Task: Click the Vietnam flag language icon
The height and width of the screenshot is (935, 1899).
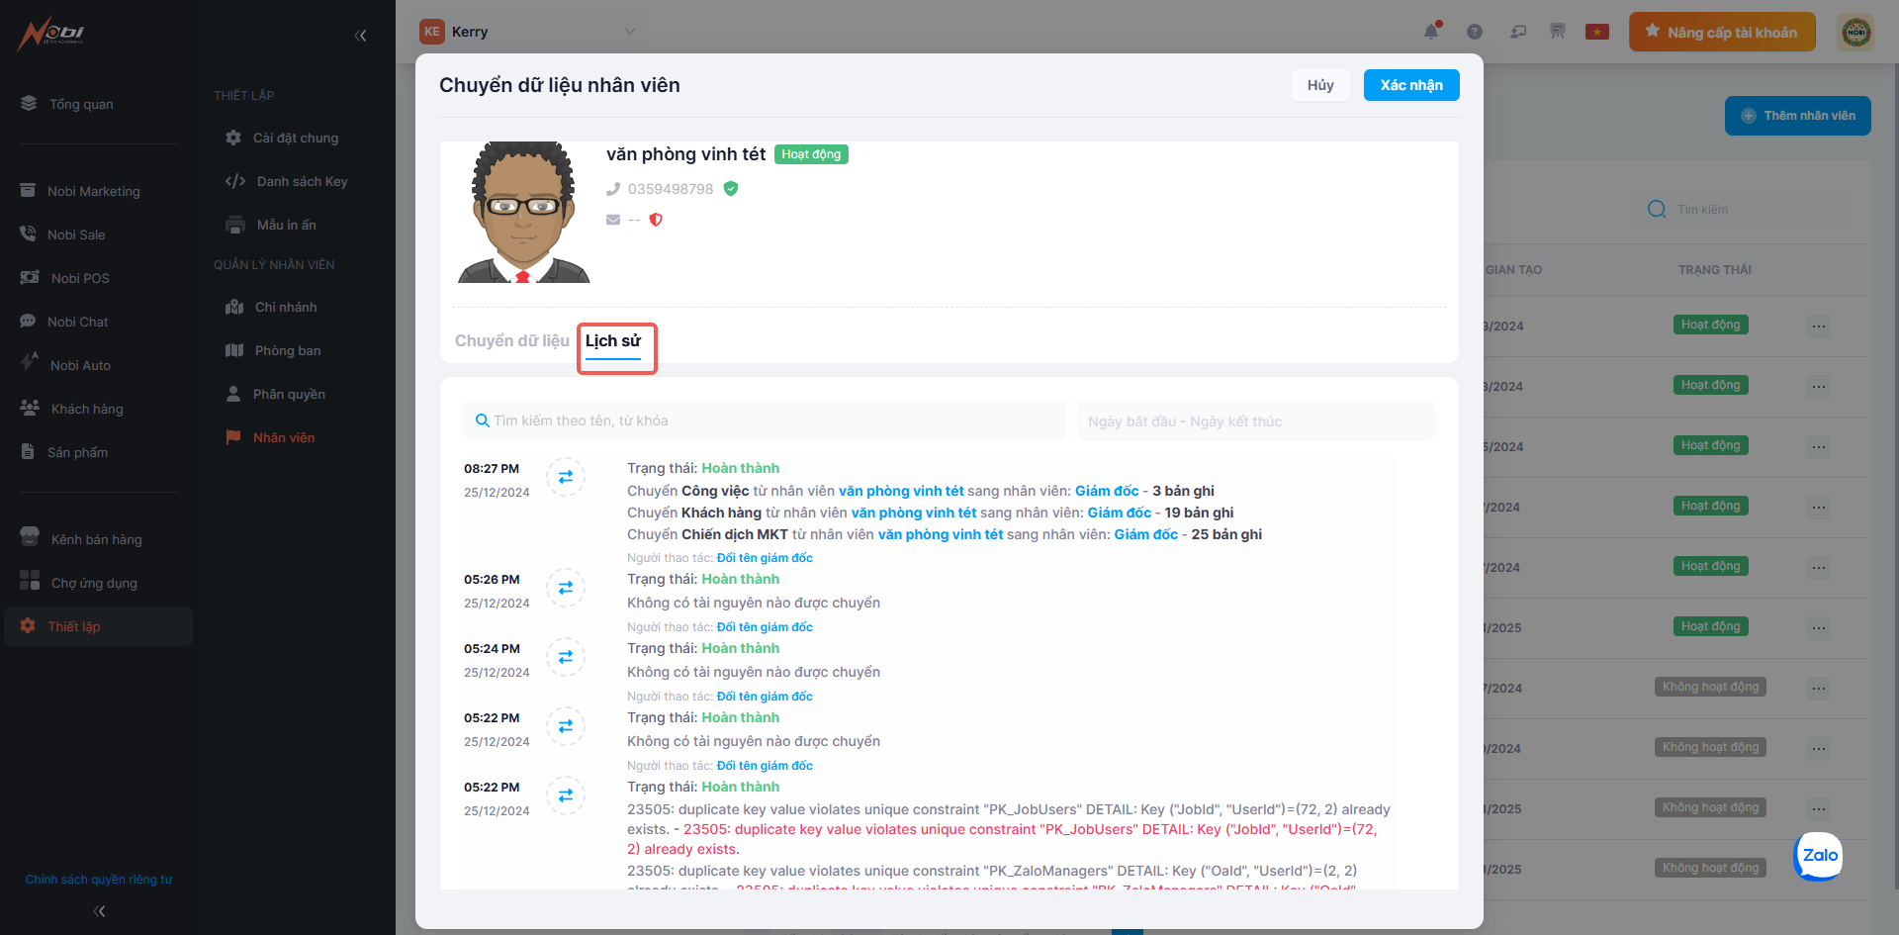Action: coord(1596,32)
